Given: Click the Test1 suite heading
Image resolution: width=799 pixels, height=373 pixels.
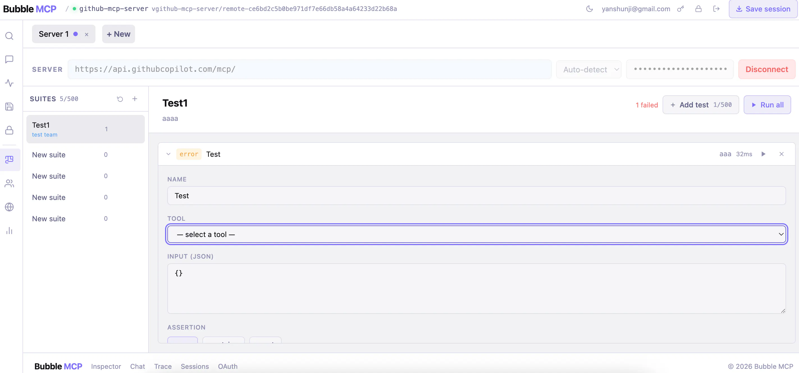Looking at the screenshot, I should pos(175,103).
